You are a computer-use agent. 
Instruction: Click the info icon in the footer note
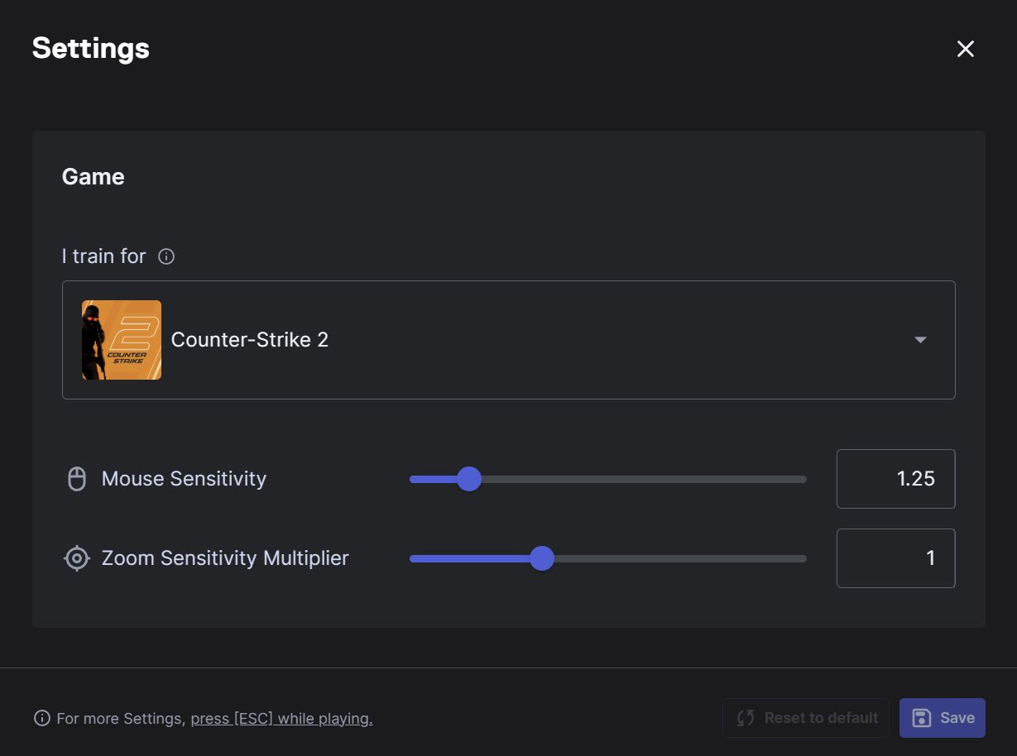pyautogui.click(x=42, y=718)
